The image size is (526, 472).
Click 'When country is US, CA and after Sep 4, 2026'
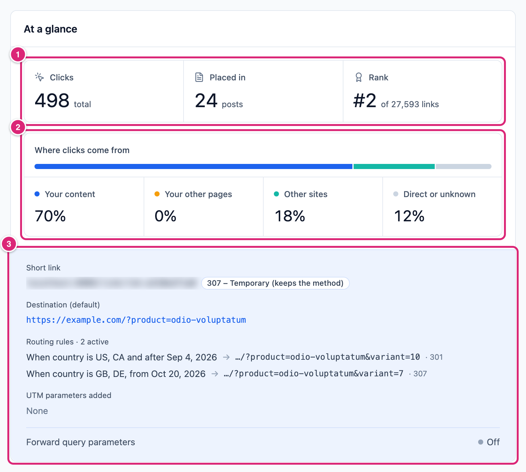(122, 357)
